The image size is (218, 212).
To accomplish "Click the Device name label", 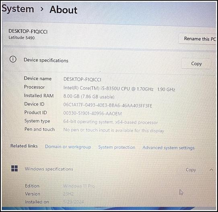I will 38,78.
